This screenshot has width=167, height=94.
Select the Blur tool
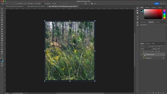tap(2, 38)
